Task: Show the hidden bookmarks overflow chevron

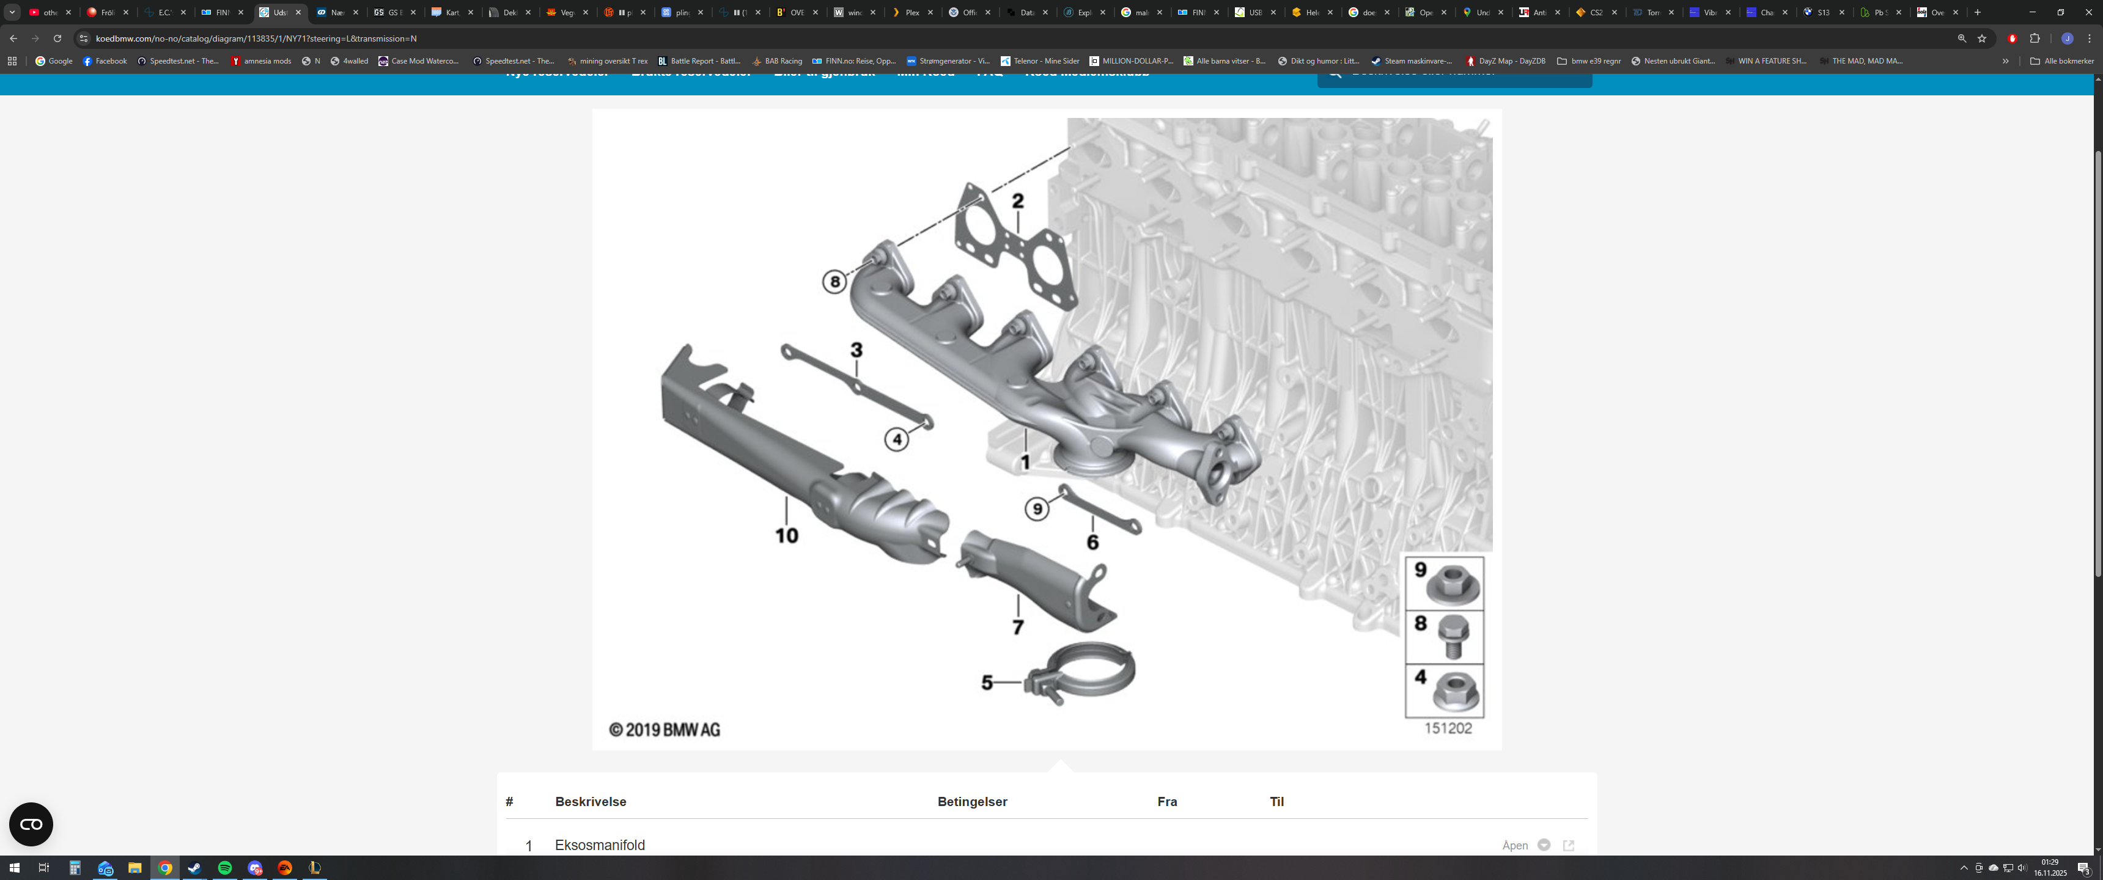Action: click(x=2005, y=61)
